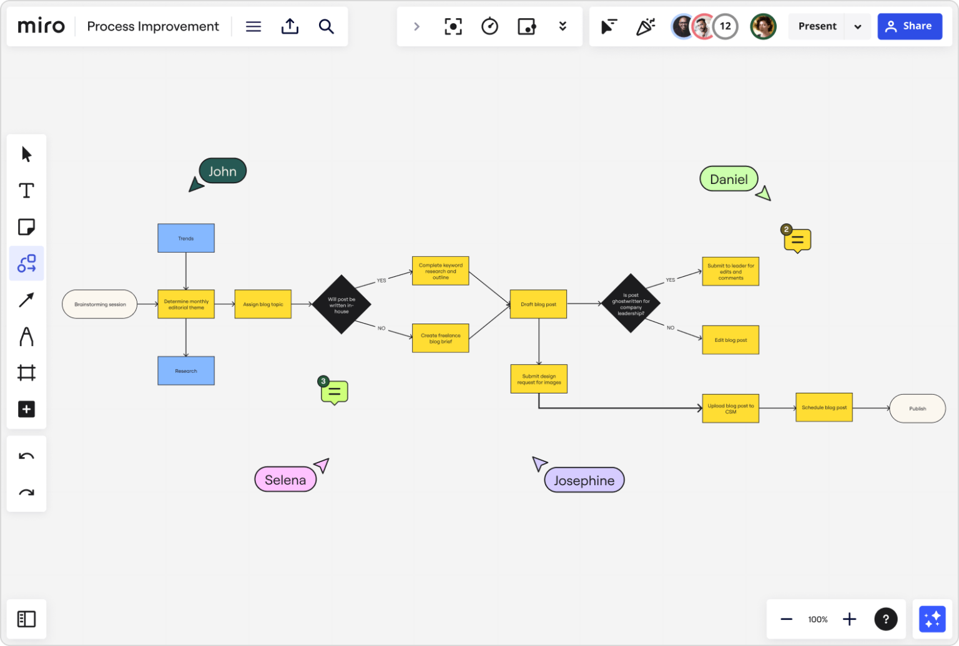Toggle the frames panel at bottom left
Viewport: 959px width, 646px height.
(x=26, y=619)
